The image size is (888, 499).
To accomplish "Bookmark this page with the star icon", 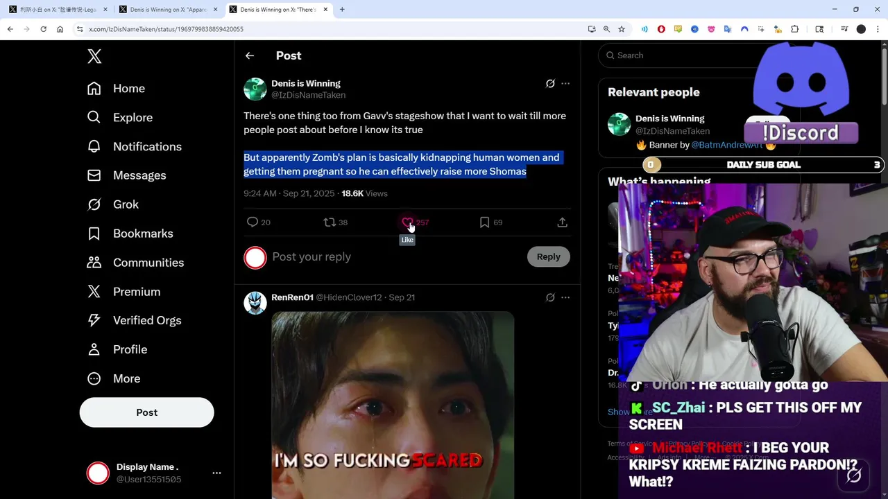I will (x=622, y=29).
